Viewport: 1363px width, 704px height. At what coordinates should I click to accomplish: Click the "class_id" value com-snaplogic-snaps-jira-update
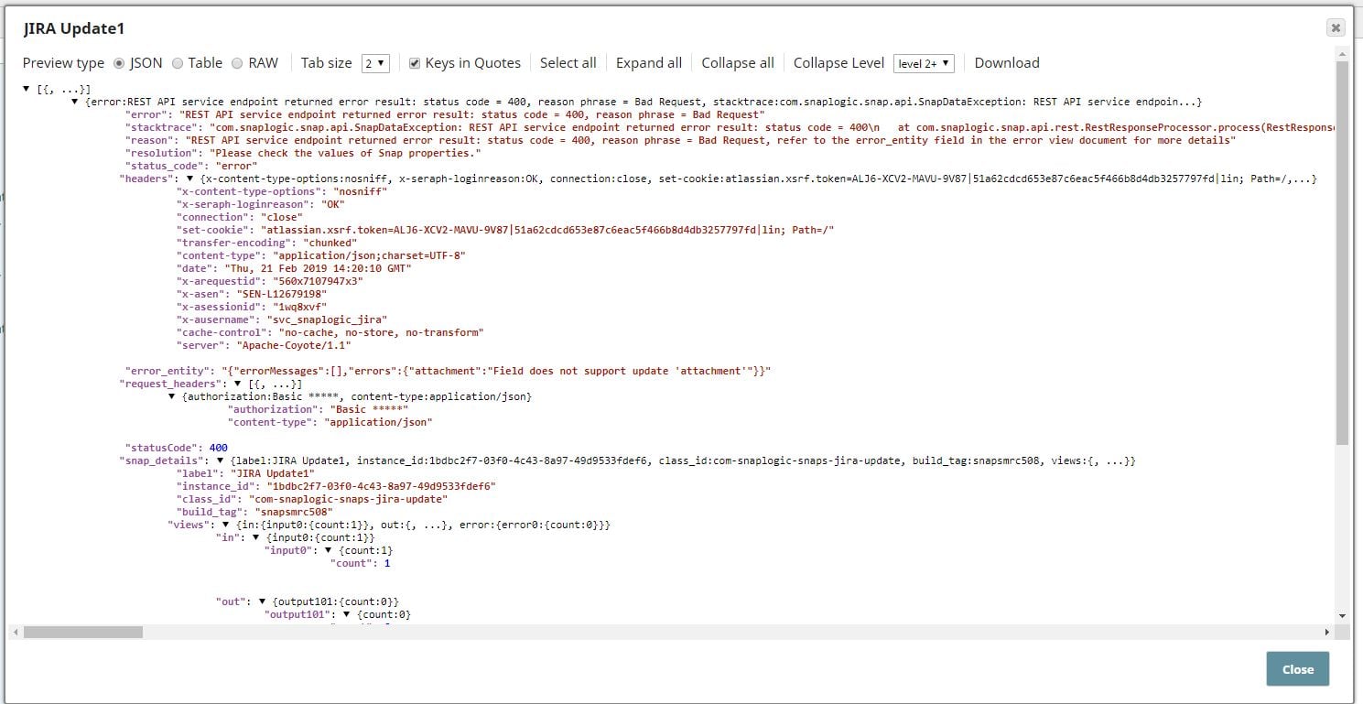pos(349,499)
